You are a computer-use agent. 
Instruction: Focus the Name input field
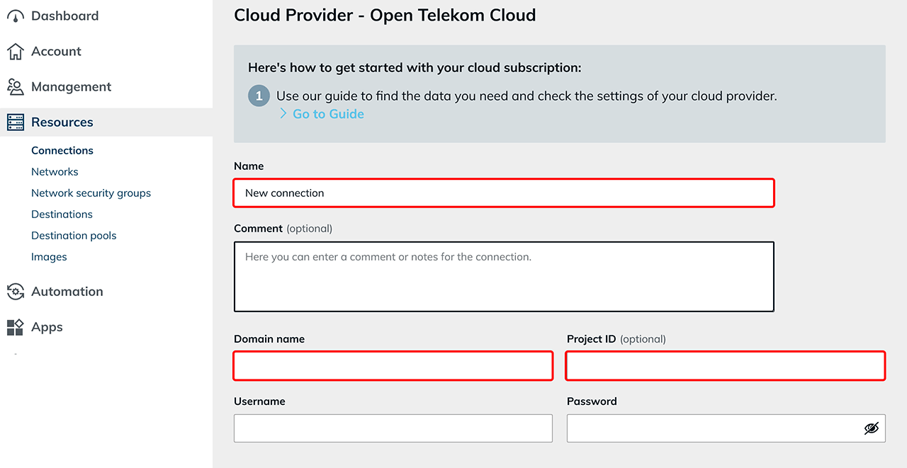coord(503,193)
